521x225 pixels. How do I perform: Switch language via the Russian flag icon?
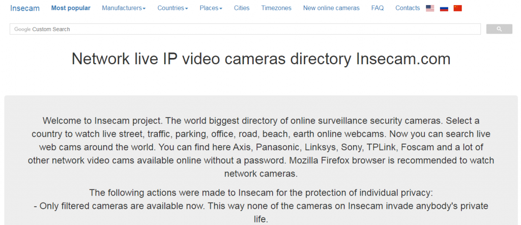pos(444,8)
